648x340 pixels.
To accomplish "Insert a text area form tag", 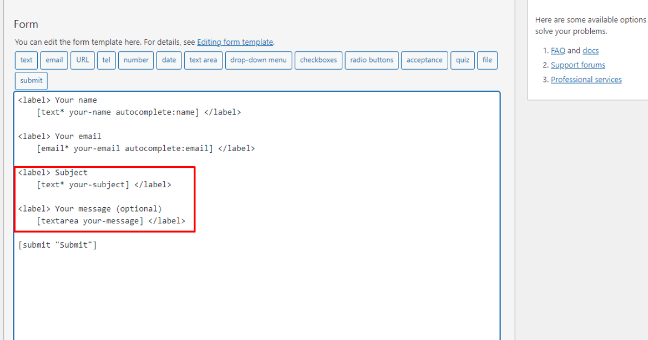I will point(203,60).
